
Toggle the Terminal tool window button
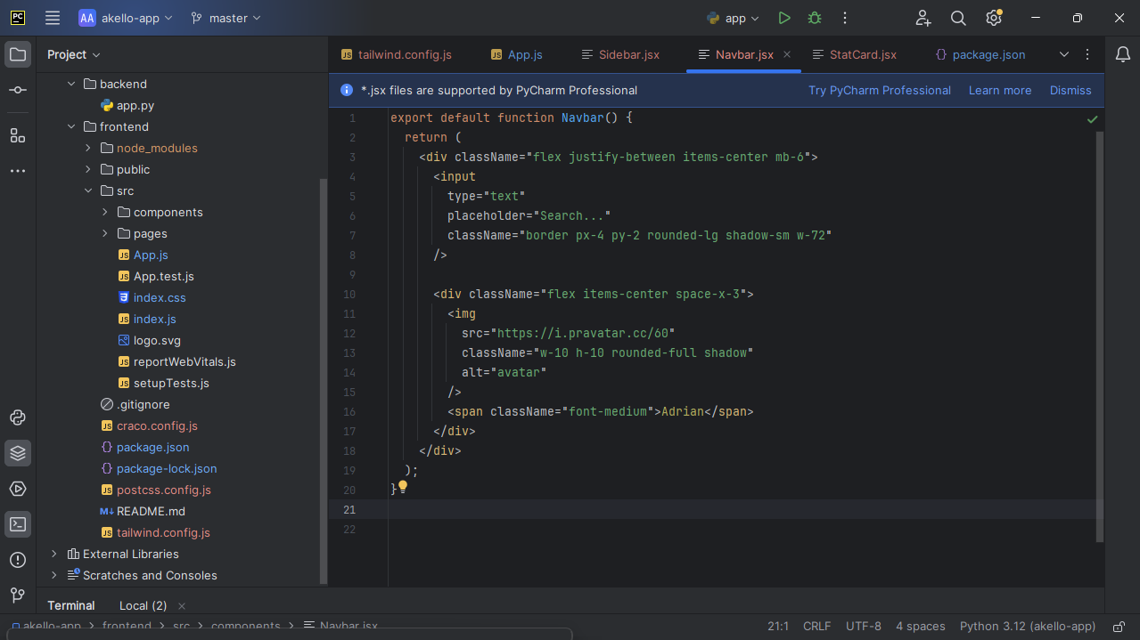[18, 524]
